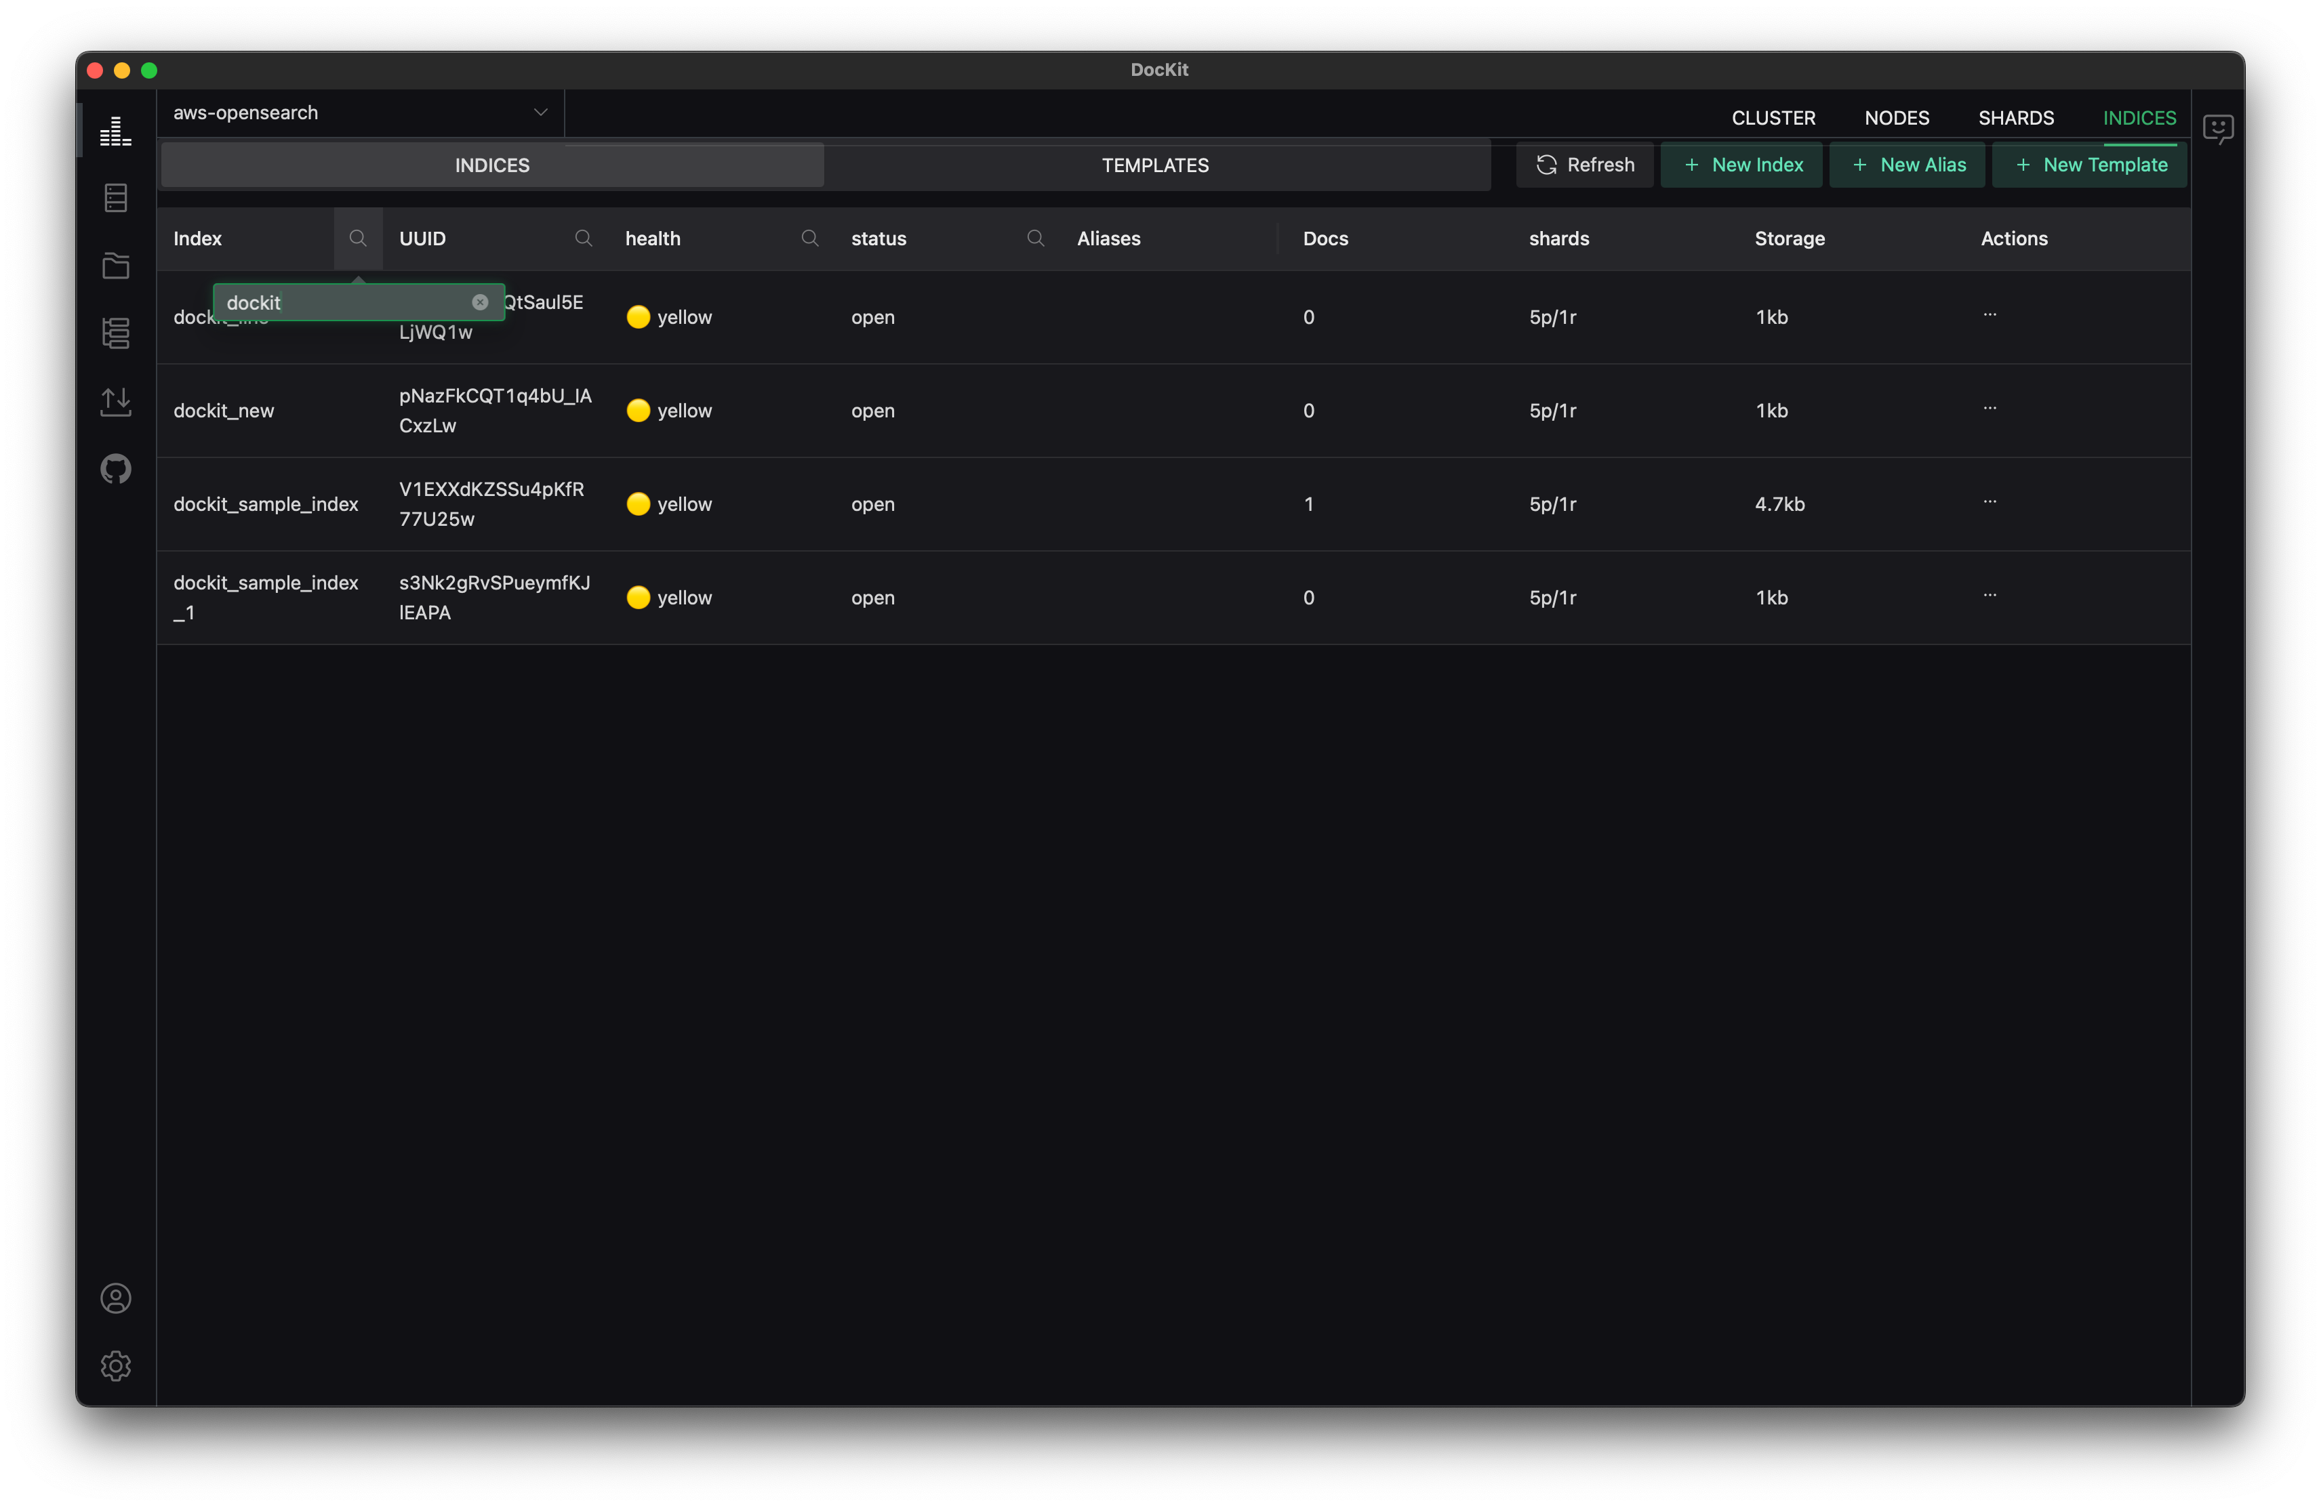Click the New Index button
Screen dimensions: 2321x1507
(1741, 165)
